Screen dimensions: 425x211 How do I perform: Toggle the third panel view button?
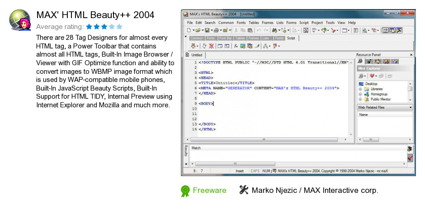click(x=399, y=30)
